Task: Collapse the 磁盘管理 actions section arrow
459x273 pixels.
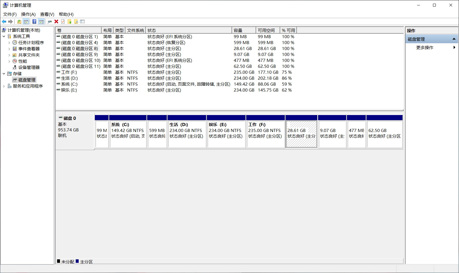Action: (x=454, y=39)
